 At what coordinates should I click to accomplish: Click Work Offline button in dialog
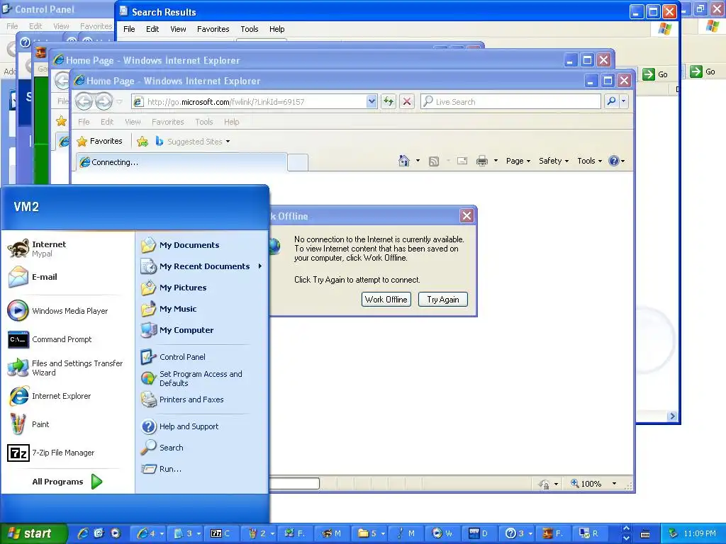(386, 300)
